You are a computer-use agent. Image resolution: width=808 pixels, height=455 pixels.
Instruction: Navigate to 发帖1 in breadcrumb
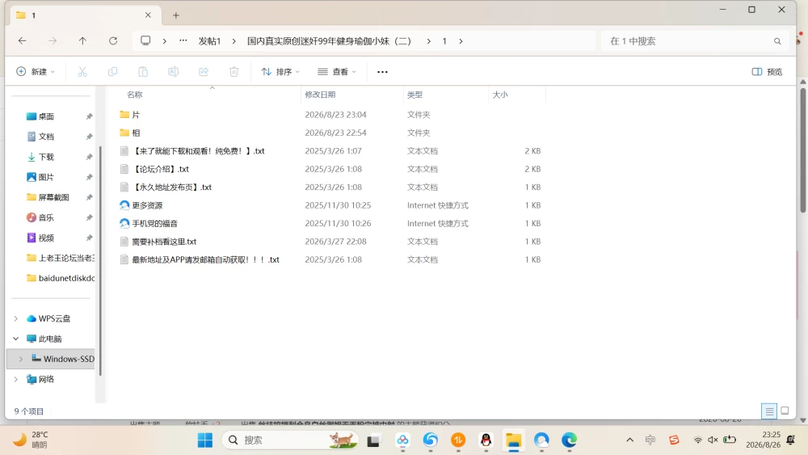[210, 41]
